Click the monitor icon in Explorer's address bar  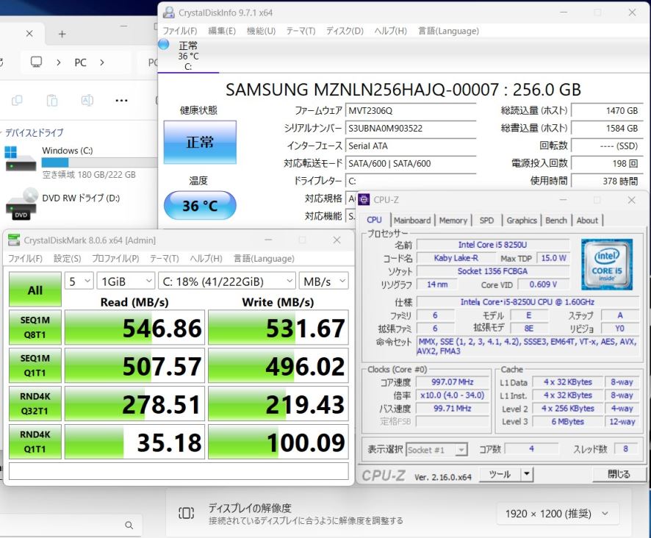(37, 62)
